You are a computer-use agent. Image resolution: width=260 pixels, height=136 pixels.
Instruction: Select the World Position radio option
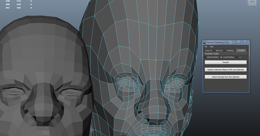[x=205, y=57]
